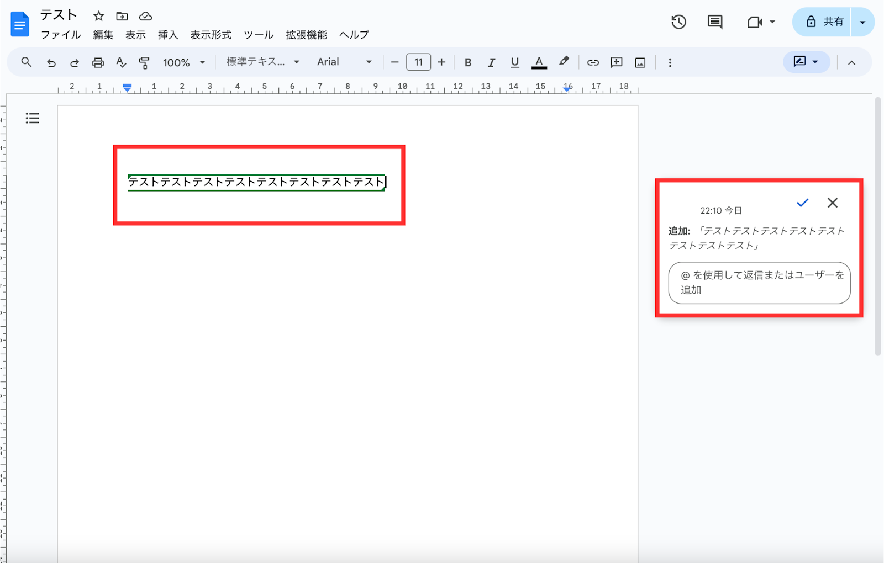The height and width of the screenshot is (563, 884).
Task: Click the move-to-folder icon
Action: click(x=122, y=16)
